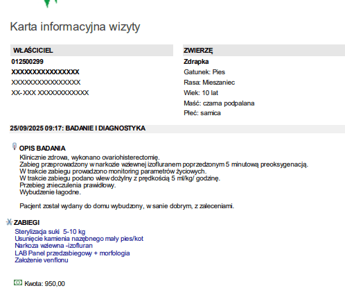Click the Założenie venflonu procedure link
Image resolution: width=345 pixels, height=295 pixels.
click(42, 260)
